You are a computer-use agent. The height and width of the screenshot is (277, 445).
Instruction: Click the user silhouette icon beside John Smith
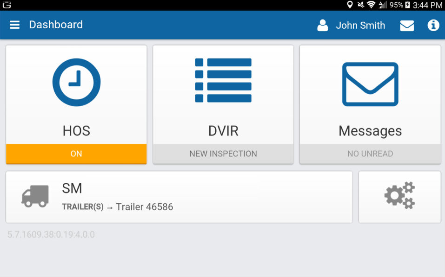(322, 26)
